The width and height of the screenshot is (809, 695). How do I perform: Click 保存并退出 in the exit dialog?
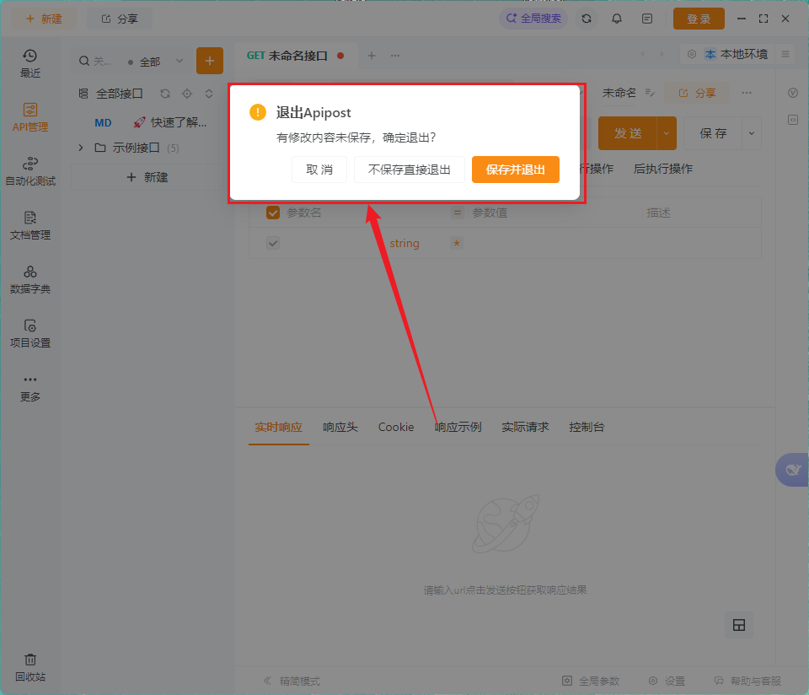[516, 170]
